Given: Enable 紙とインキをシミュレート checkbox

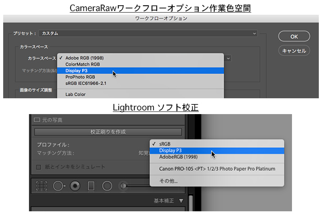Looking at the screenshot, I should click(x=38, y=167).
